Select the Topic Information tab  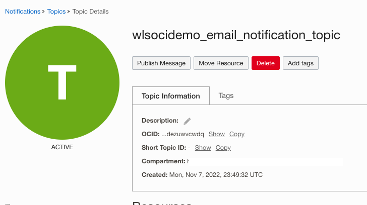click(170, 96)
